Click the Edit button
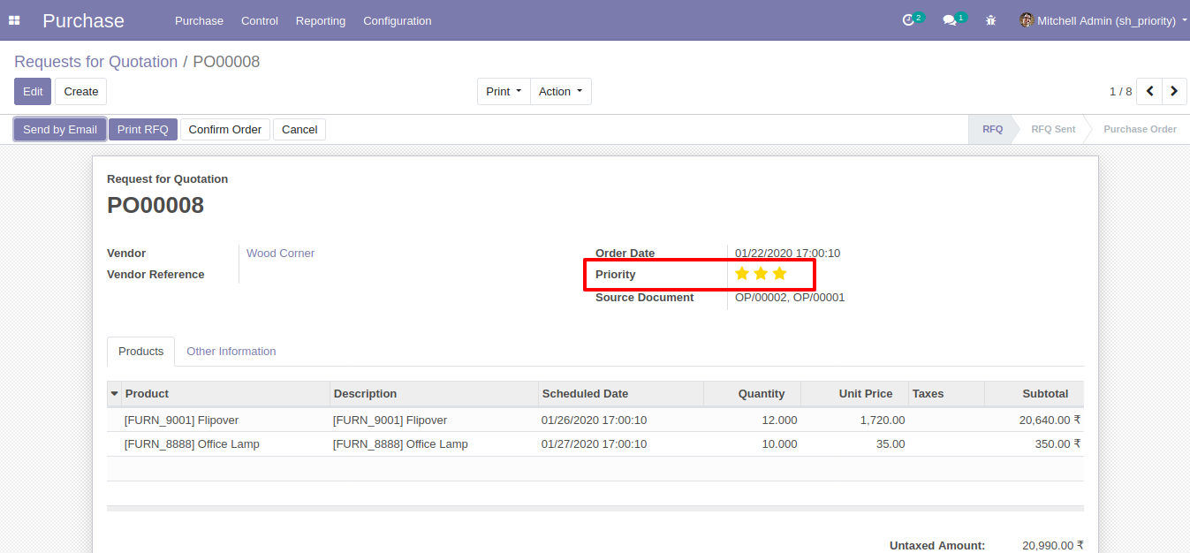 tap(33, 91)
